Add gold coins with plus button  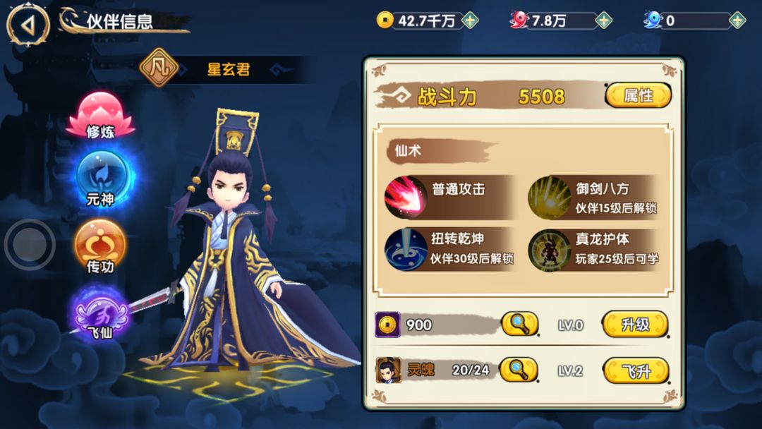click(x=470, y=20)
